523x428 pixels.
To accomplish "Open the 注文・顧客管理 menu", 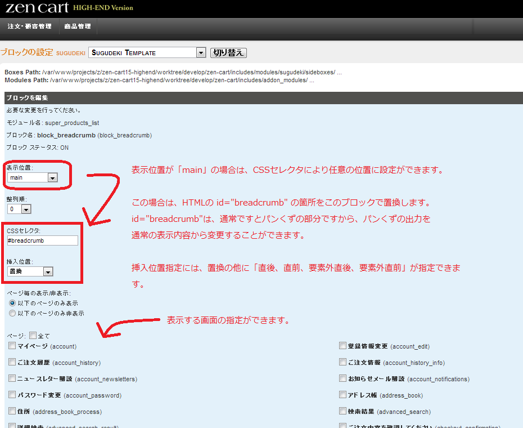I will 29,26.
